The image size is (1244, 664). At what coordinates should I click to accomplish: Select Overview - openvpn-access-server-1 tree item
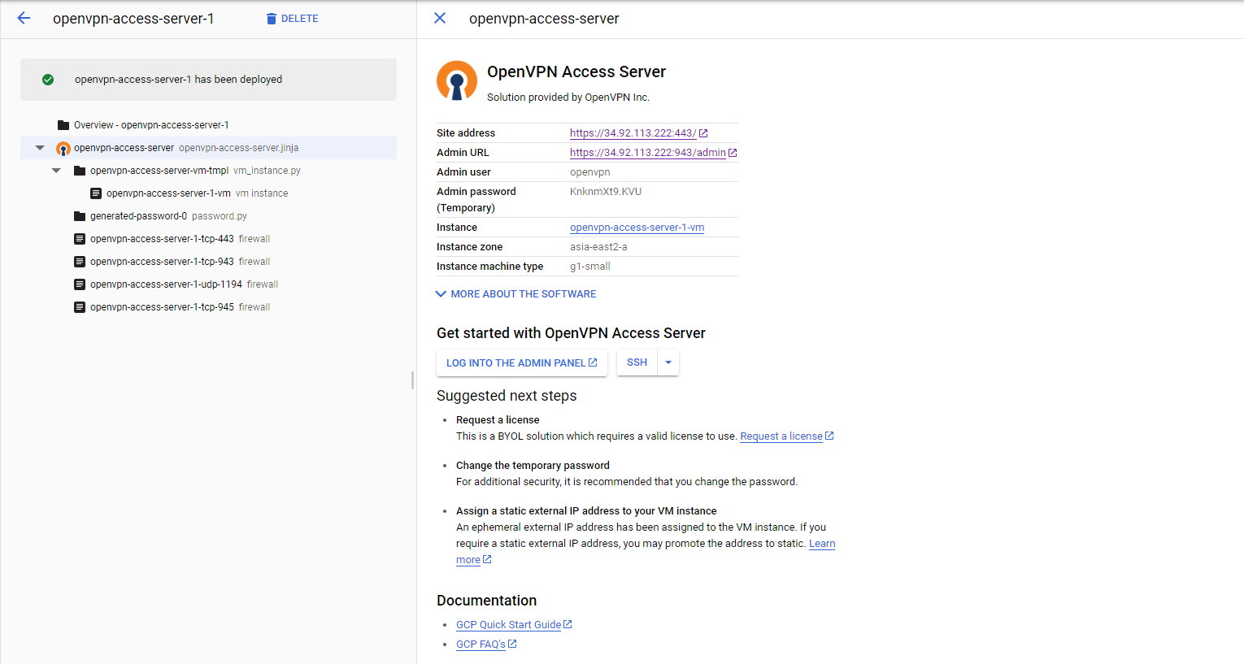tap(151, 125)
